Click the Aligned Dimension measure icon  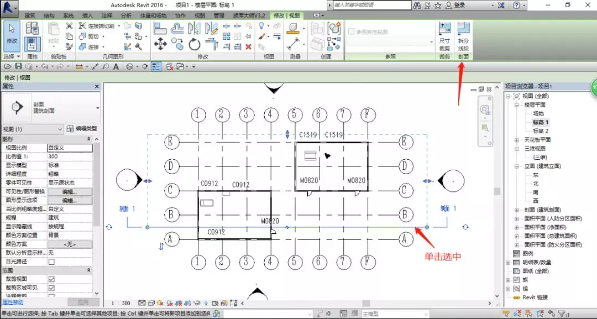[x=293, y=45]
